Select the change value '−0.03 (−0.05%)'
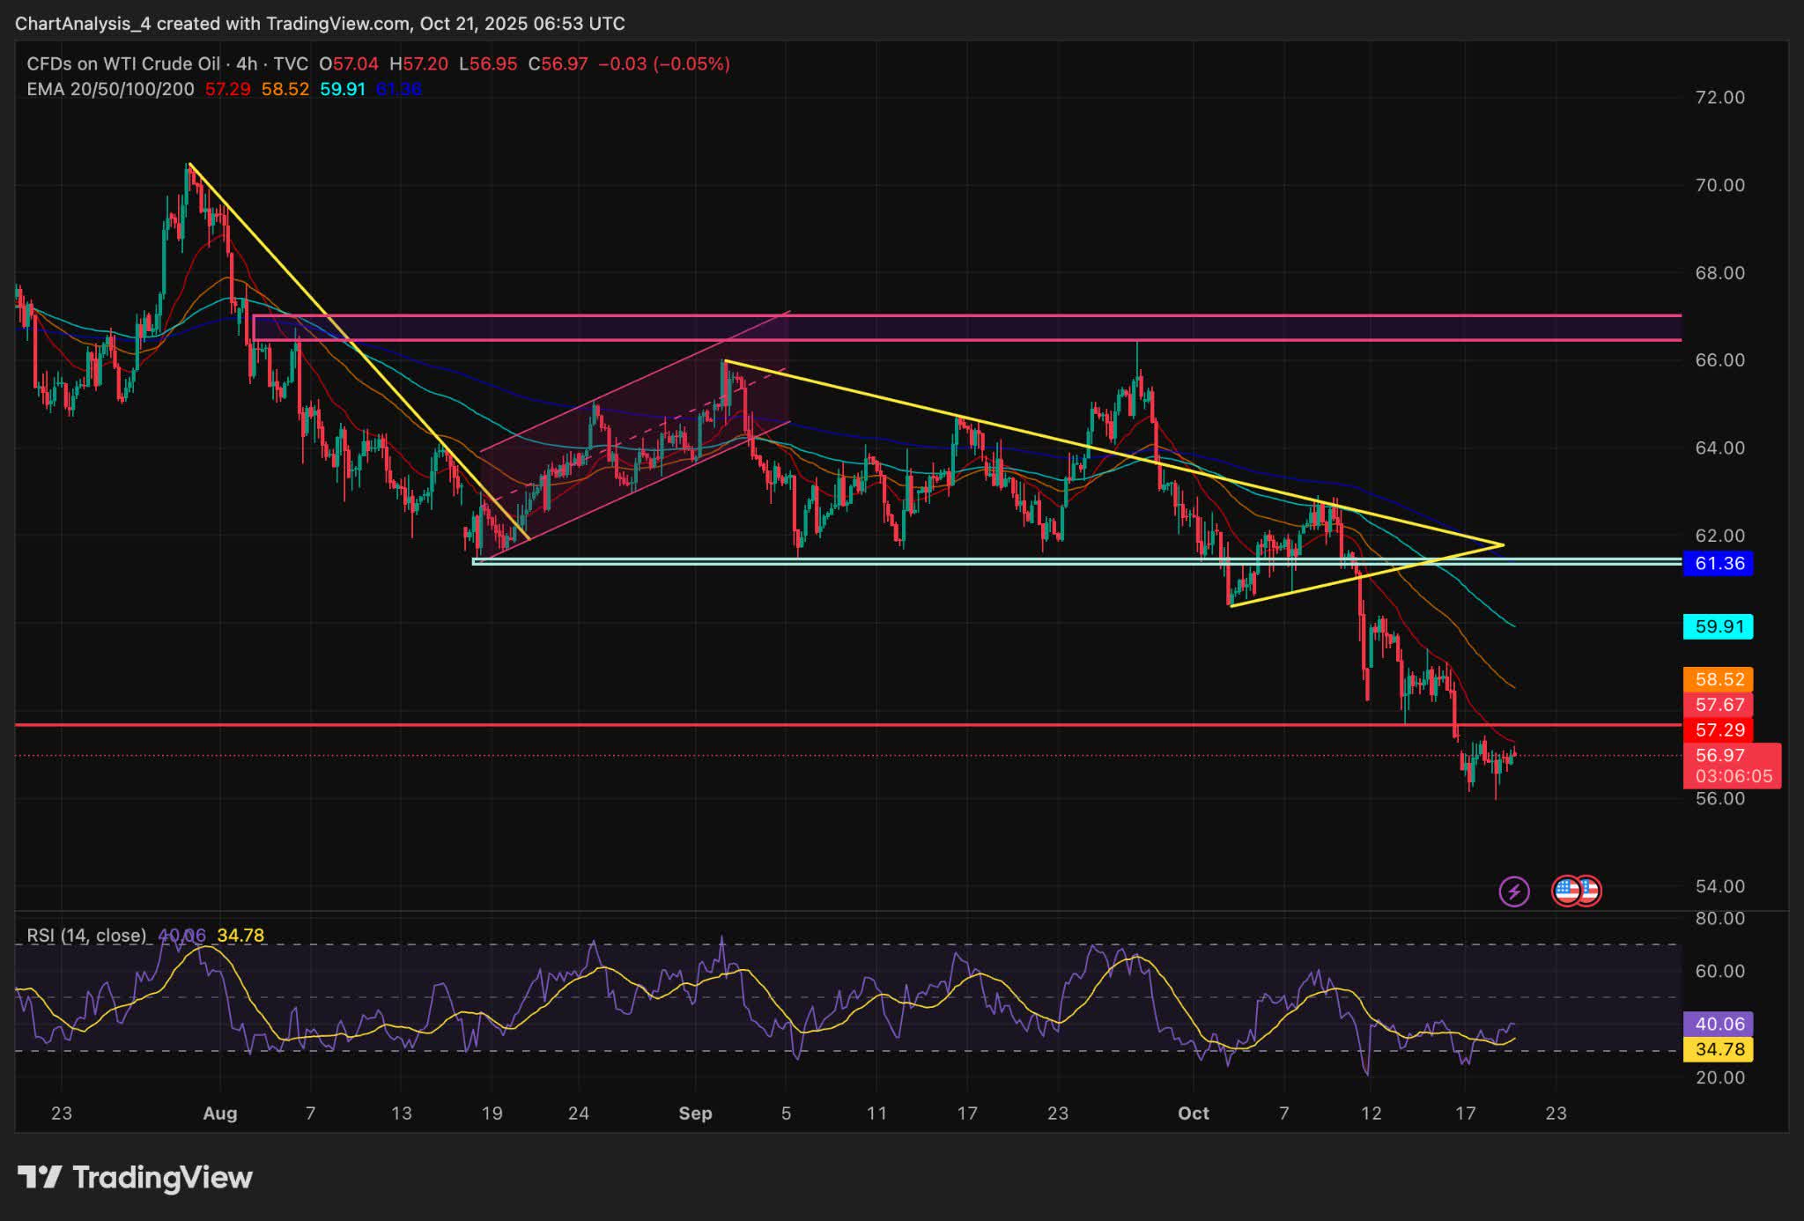 click(x=664, y=64)
